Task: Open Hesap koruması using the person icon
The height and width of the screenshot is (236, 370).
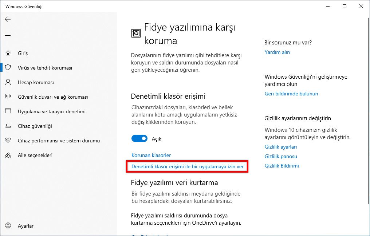Action: click(8, 82)
